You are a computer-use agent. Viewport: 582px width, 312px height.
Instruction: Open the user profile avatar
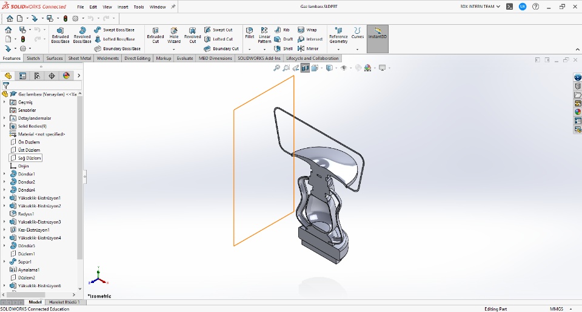(x=523, y=7)
